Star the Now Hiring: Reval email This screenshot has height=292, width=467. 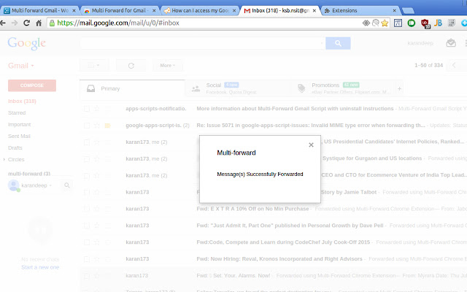96,259
